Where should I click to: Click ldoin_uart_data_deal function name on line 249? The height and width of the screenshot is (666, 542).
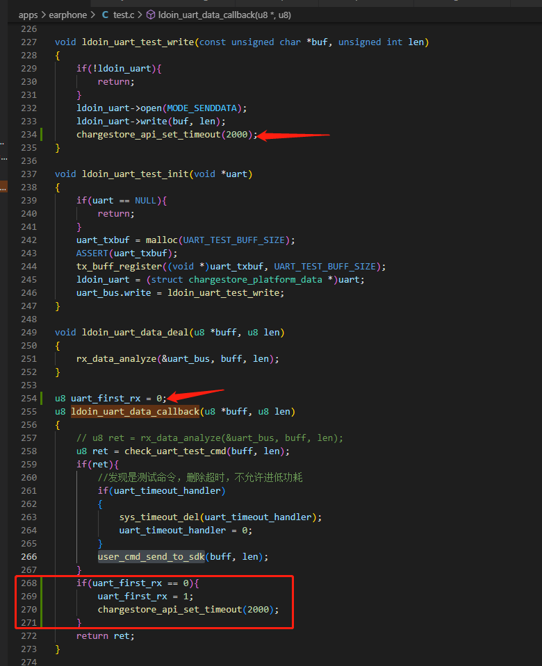click(135, 332)
